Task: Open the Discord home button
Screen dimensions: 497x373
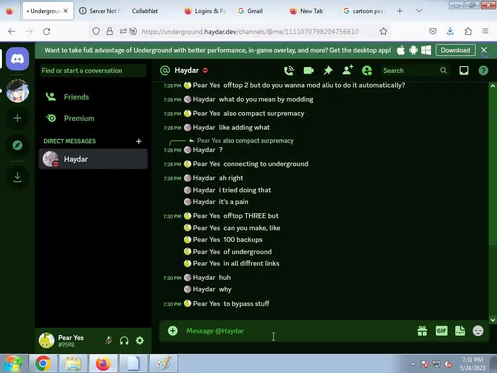Action: 17,59
